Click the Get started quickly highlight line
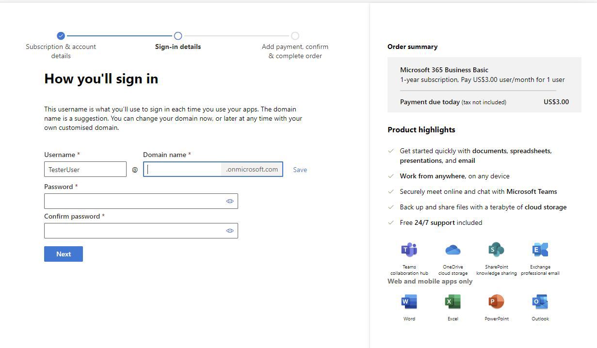 click(x=476, y=156)
